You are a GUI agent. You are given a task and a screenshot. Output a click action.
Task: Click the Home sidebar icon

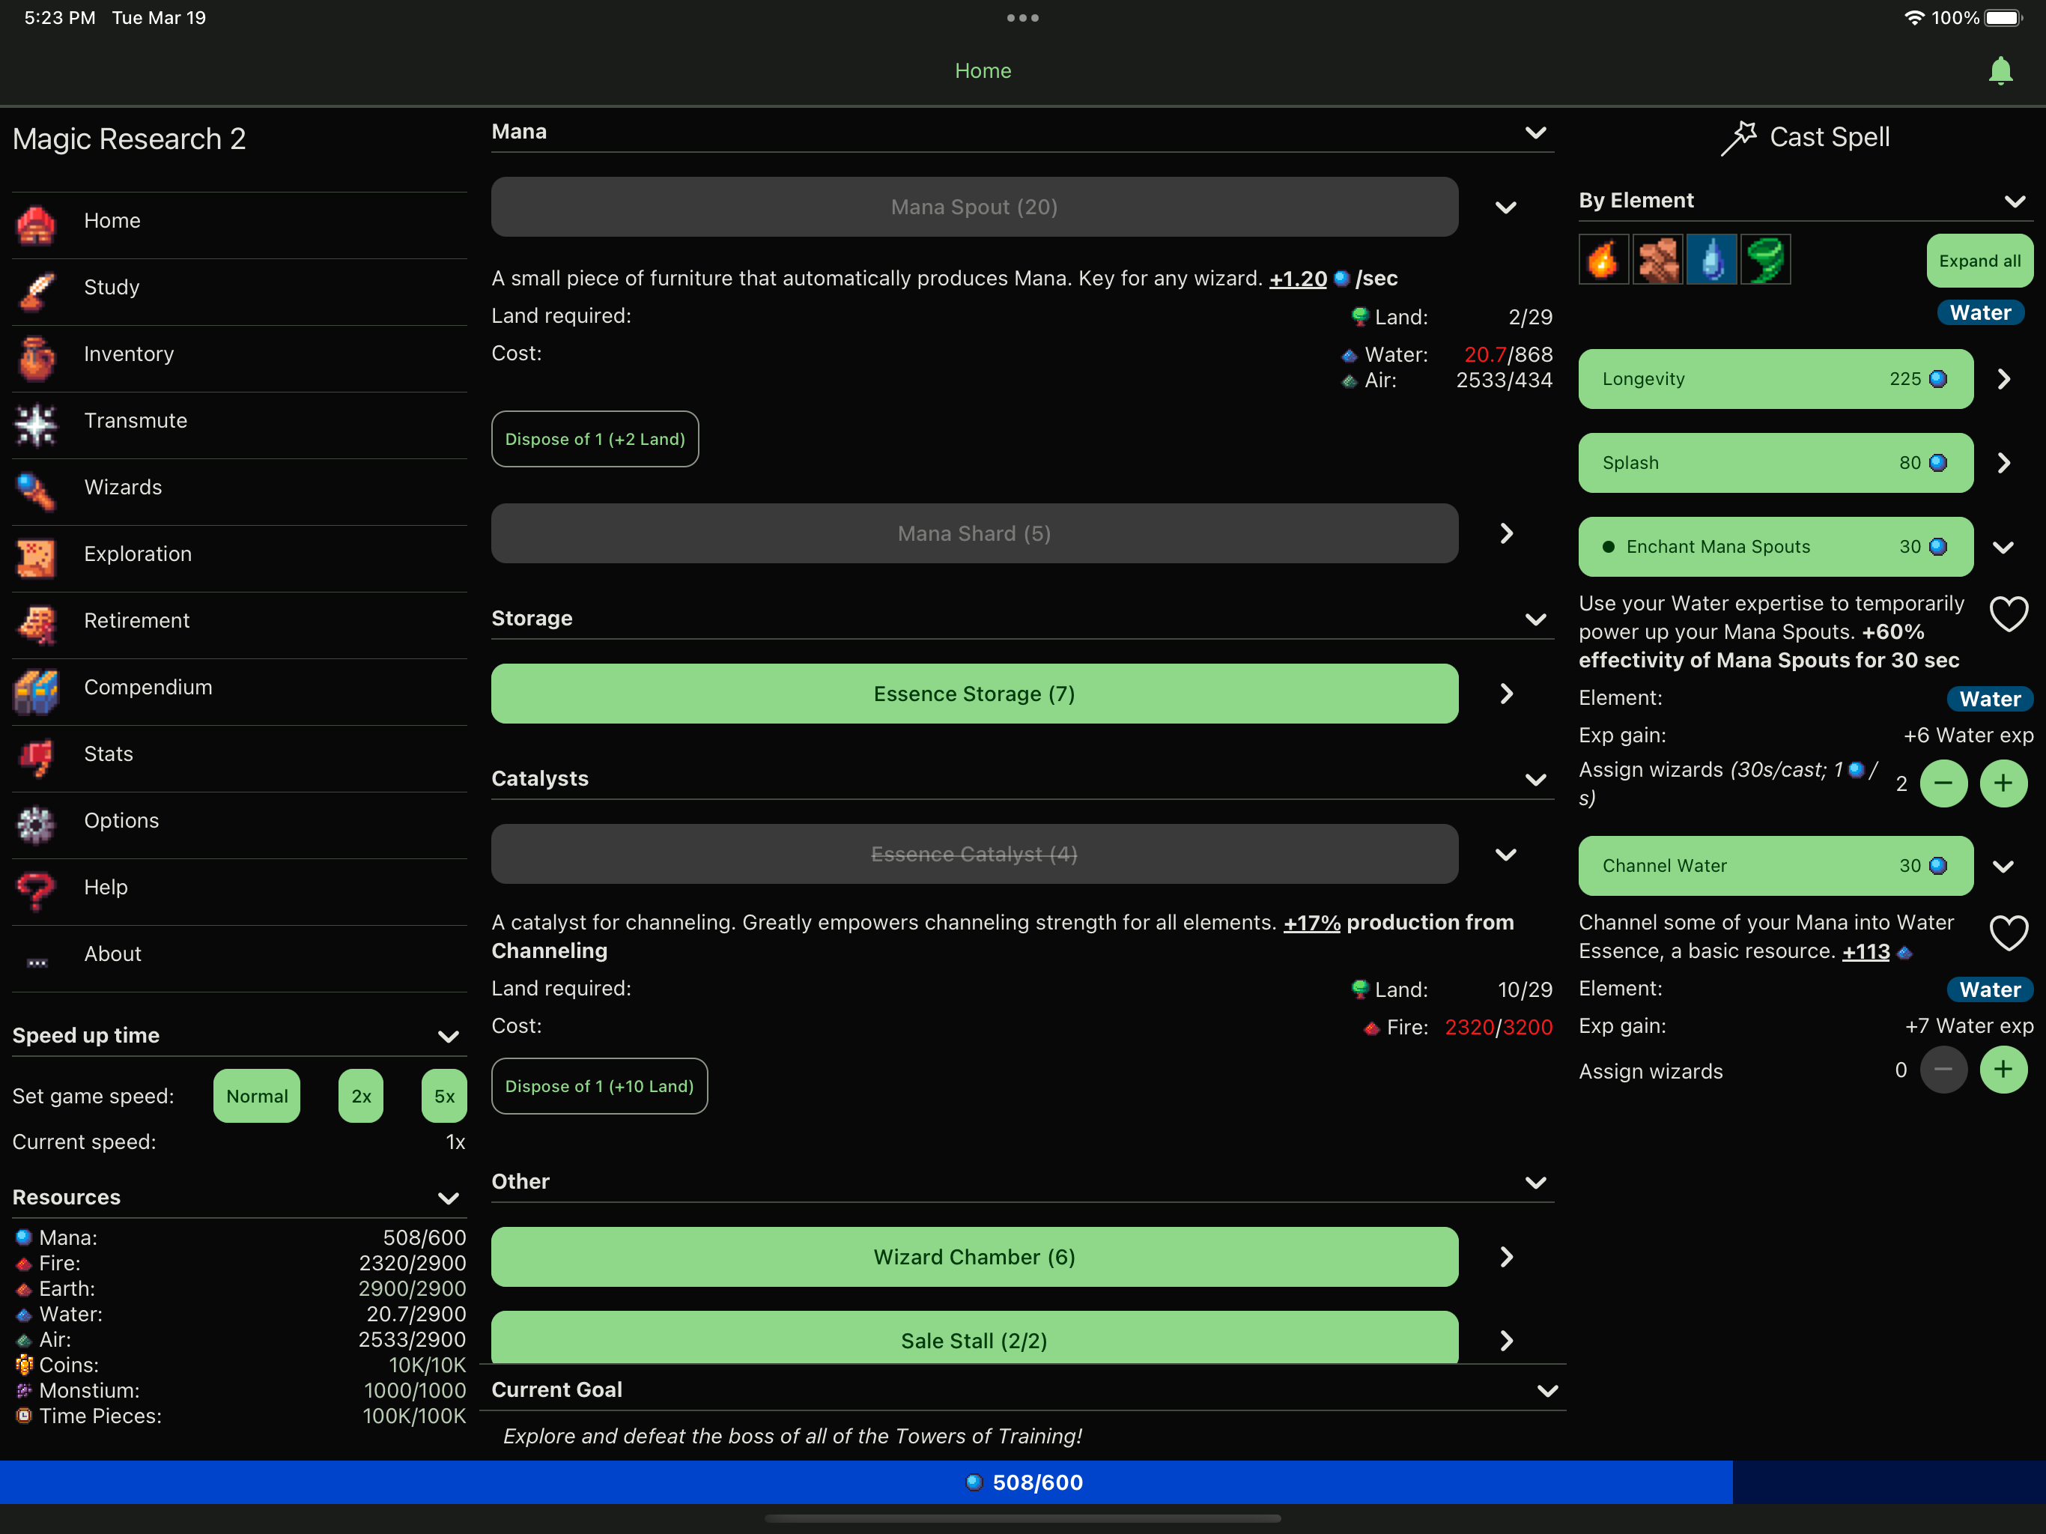point(36,225)
